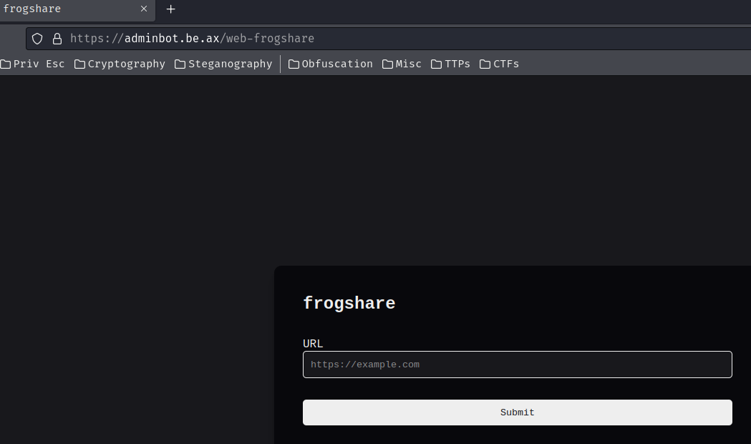Open the Priv Esc bookmarks folder
The image size is (751, 444).
[x=32, y=64]
